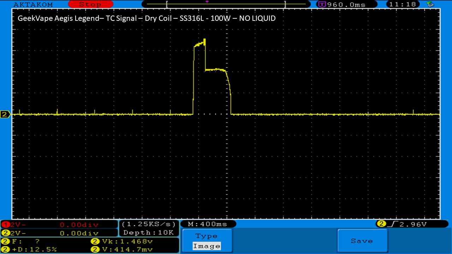Click the waveform memory position bar
The height and width of the screenshot is (254, 452).
(x=225, y=5)
